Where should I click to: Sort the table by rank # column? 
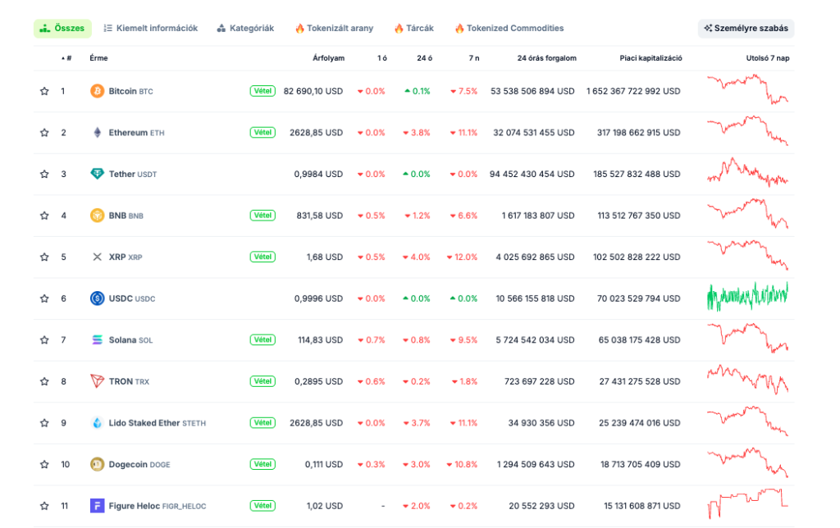(67, 58)
